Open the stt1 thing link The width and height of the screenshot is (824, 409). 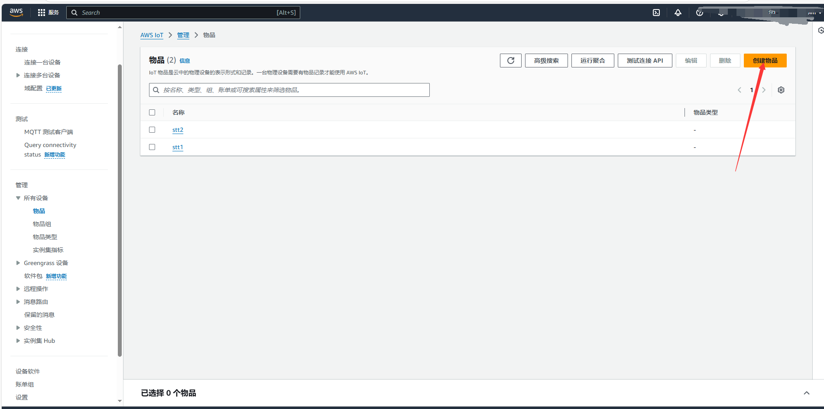[x=178, y=147]
